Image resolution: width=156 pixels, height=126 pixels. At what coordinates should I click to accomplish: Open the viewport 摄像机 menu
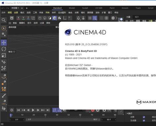22,23
